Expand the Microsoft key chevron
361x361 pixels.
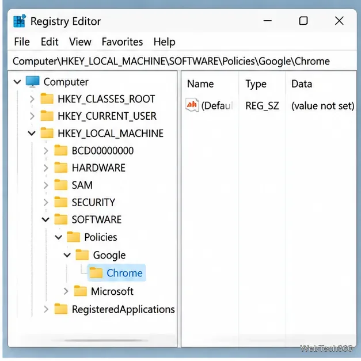(x=66, y=291)
